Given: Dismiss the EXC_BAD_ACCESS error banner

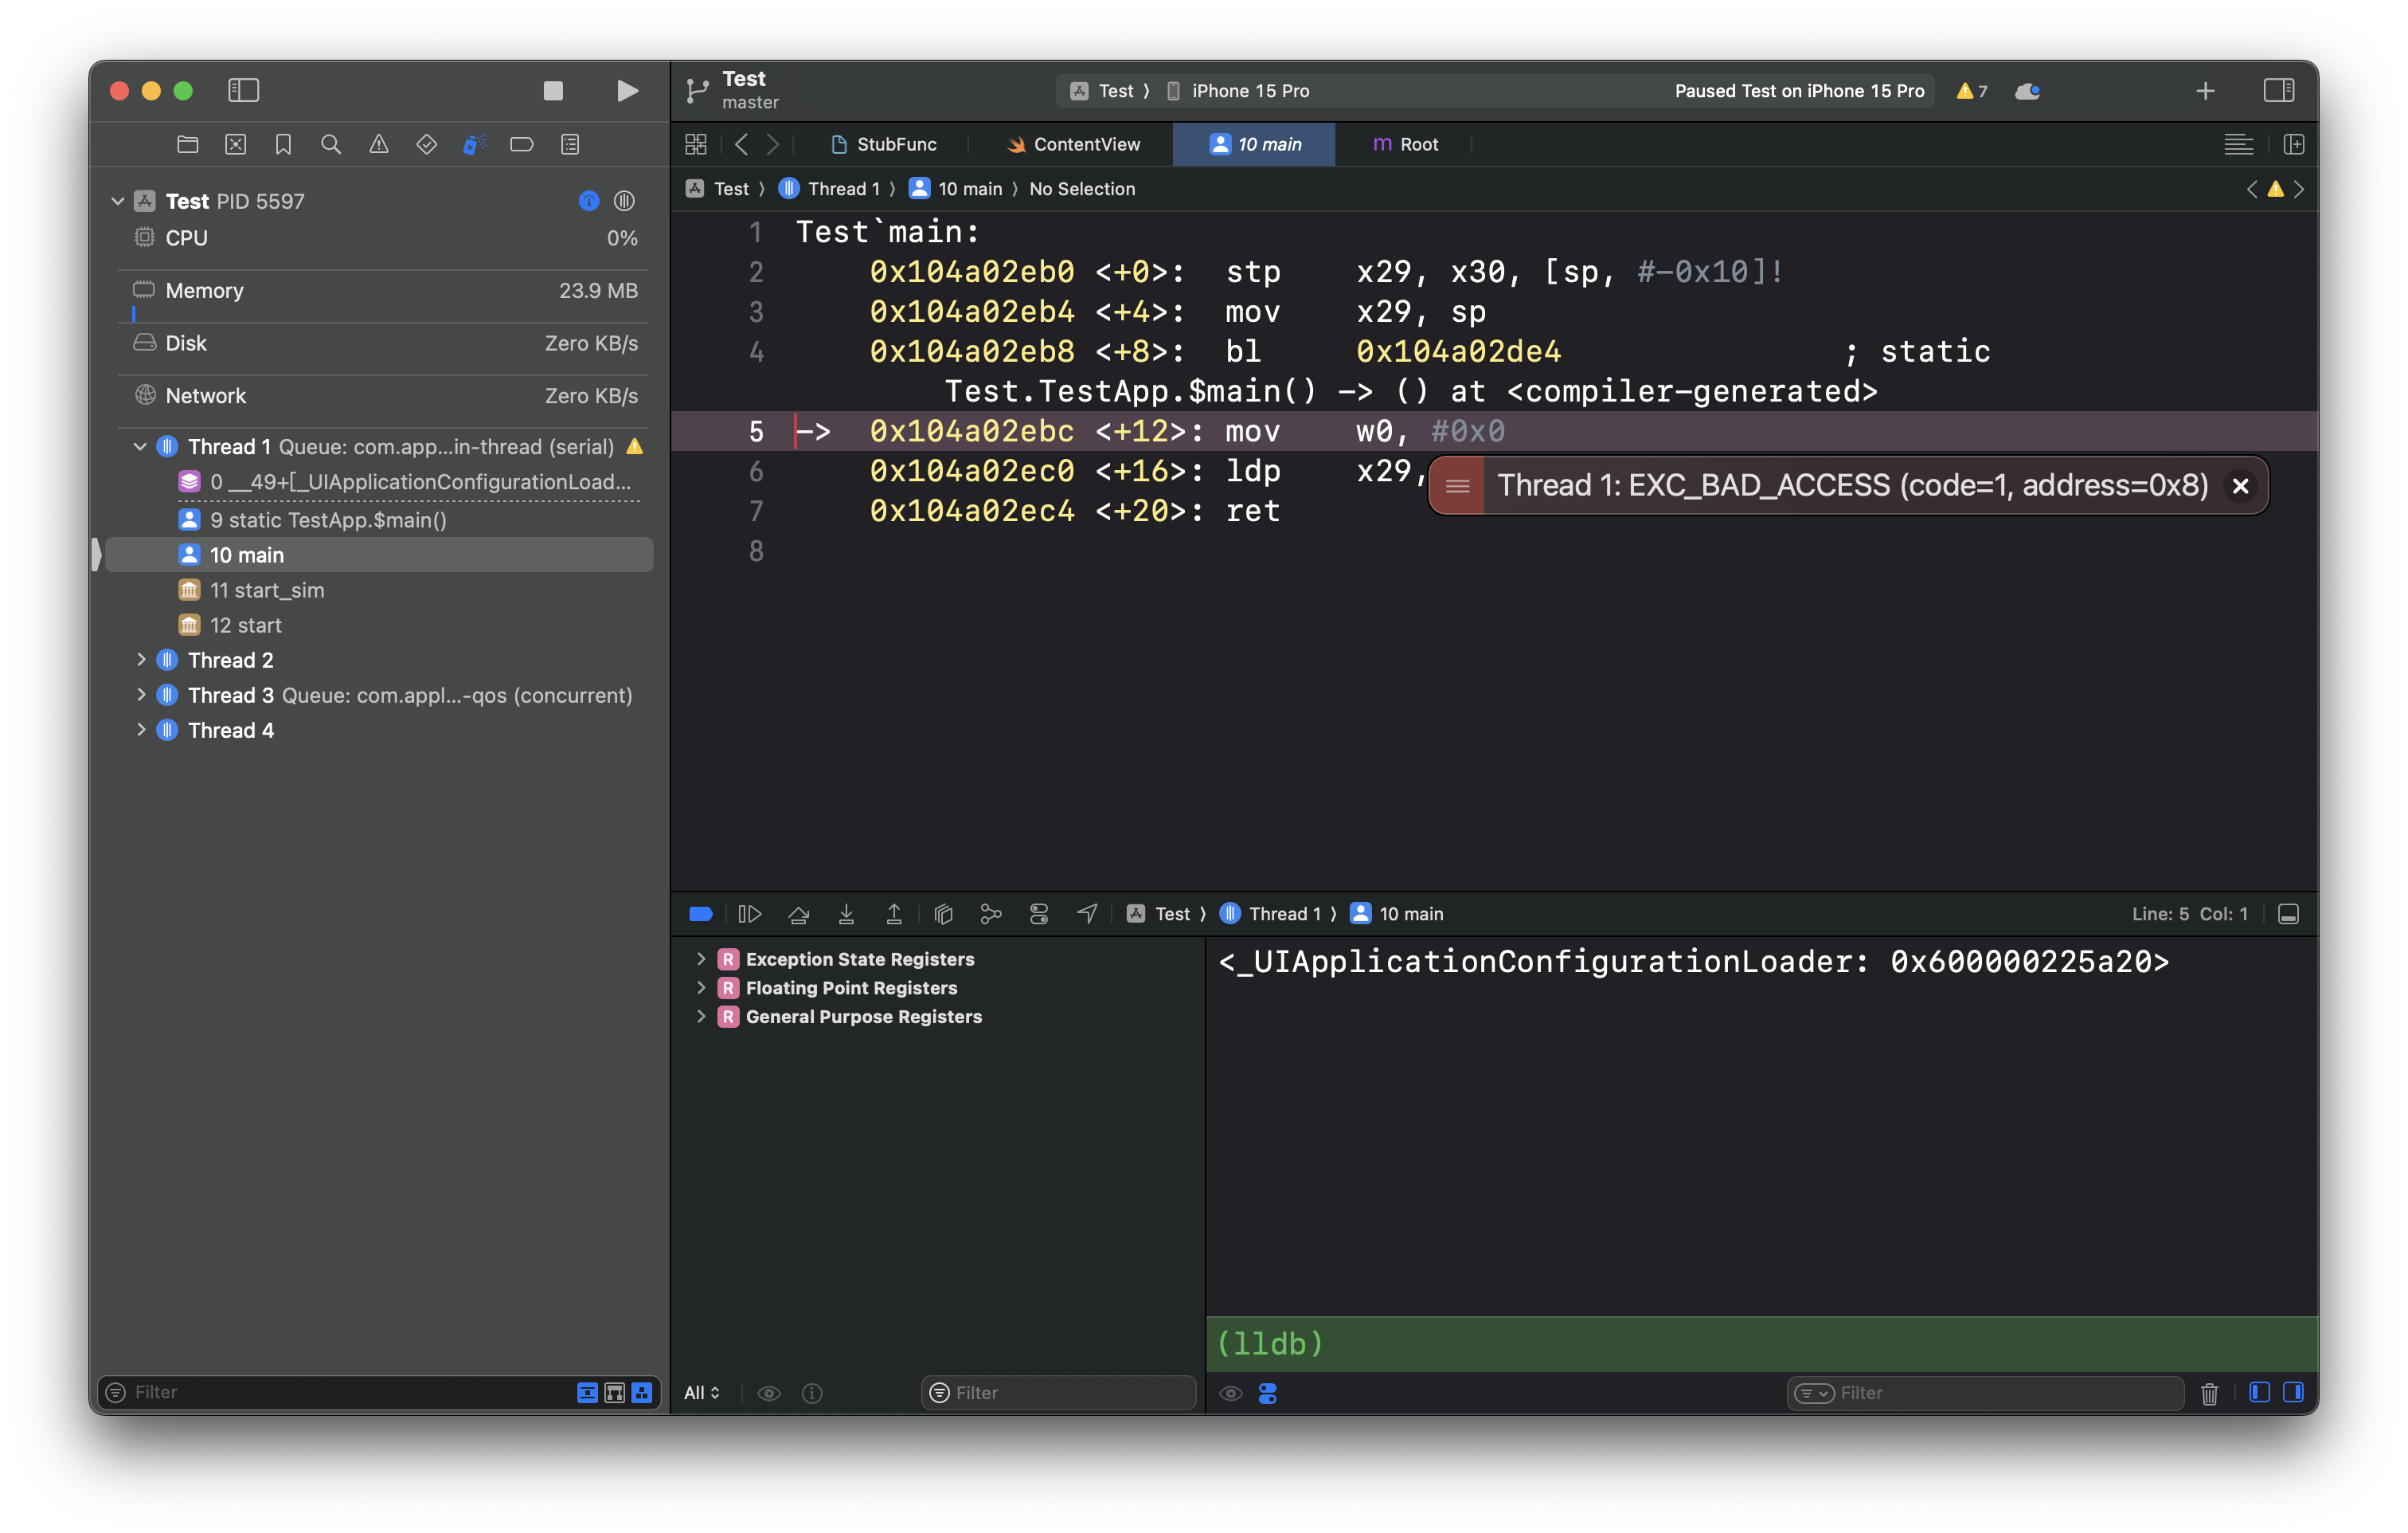Looking at the screenshot, I should (2240, 485).
